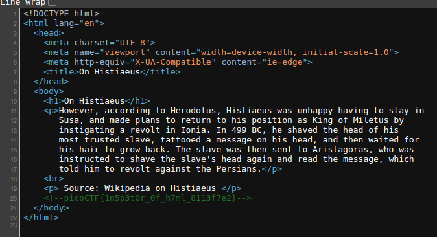Click the lang="en" attribute value
Image resolution: width=437 pixels, height=237 pixels.
pos(89,23)
